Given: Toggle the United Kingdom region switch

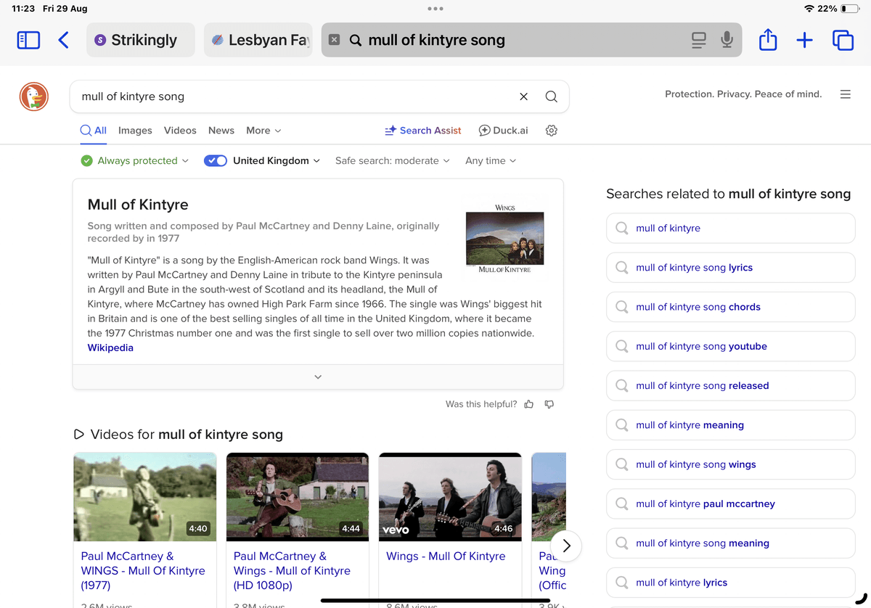Looking at the screenshot, I should [216, 161].
